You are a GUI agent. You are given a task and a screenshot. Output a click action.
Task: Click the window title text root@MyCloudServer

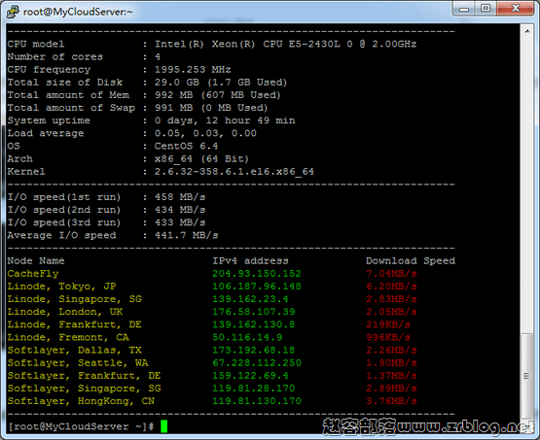(x=78, y=12)
